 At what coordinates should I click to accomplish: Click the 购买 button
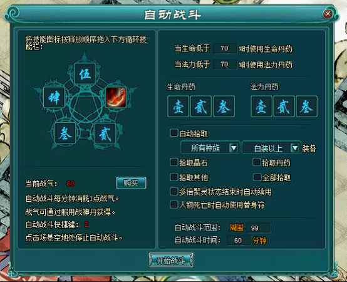coord(131,183)
